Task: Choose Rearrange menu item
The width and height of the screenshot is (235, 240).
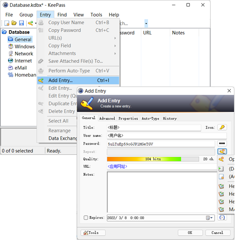Action: [x=59, y=130]
